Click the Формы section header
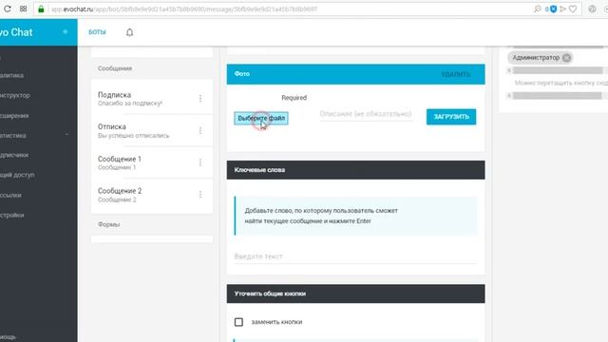 [x=108, y=224]
